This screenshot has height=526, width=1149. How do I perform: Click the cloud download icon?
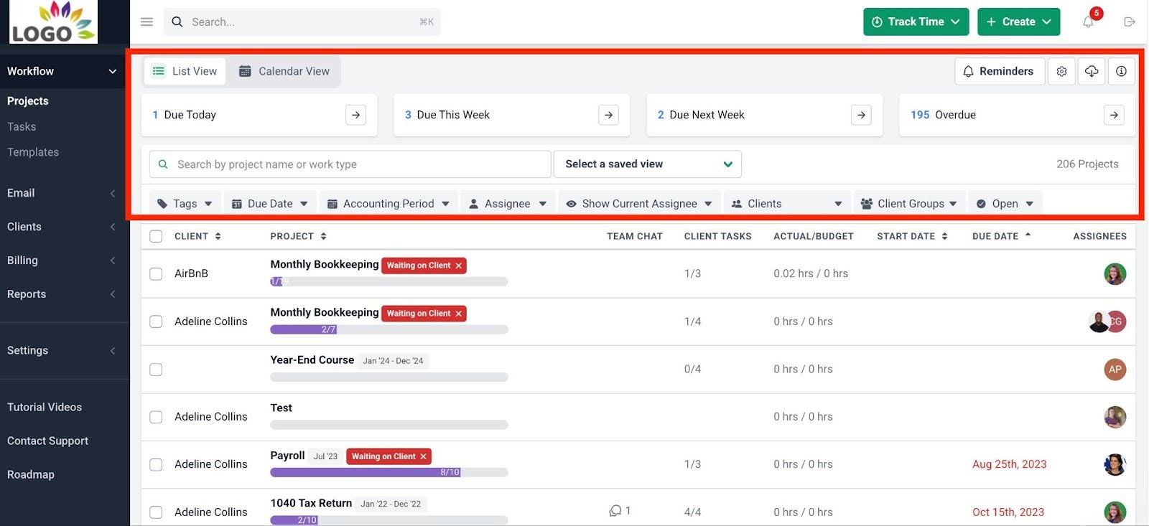[1091, 71]
